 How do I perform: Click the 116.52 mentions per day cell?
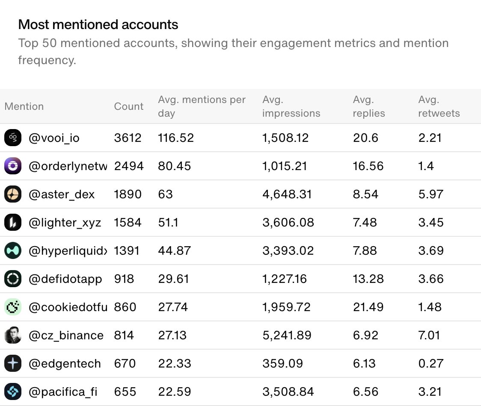[x=176, y=138]
